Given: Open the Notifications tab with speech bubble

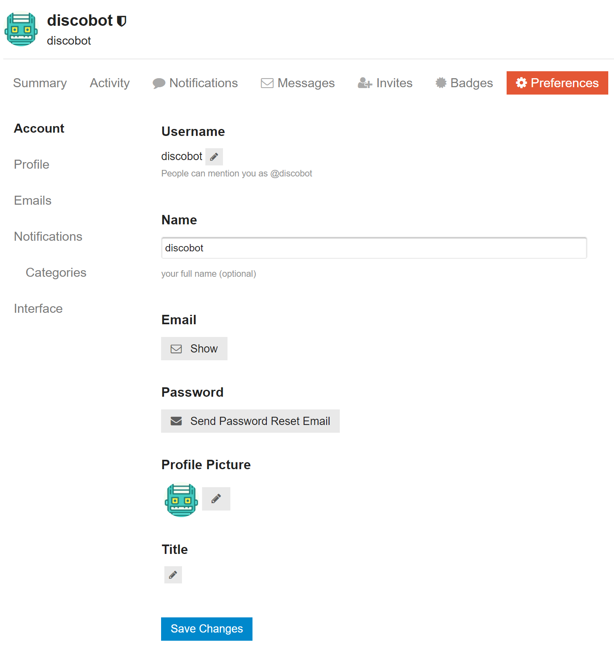Looking at the screenshot, I should click(195, 83).
